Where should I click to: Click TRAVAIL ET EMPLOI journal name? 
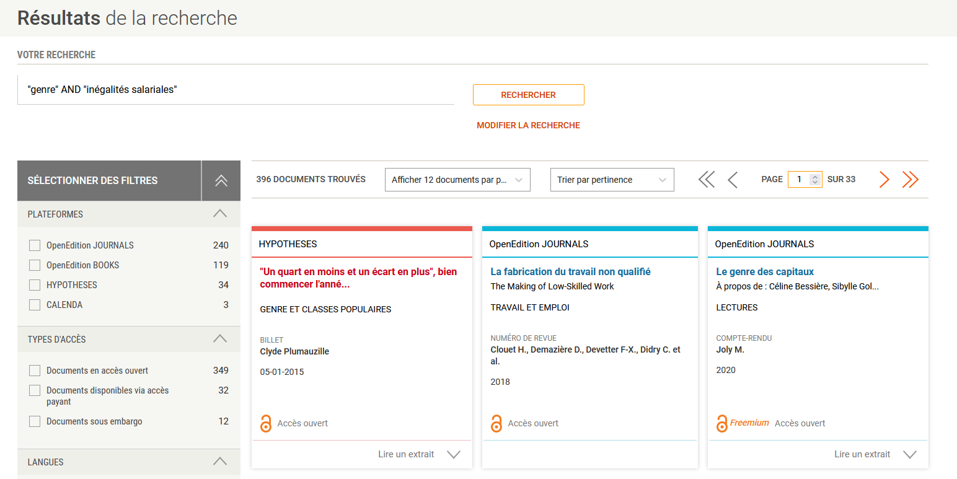pyautogui.click(x=530, y=307)
